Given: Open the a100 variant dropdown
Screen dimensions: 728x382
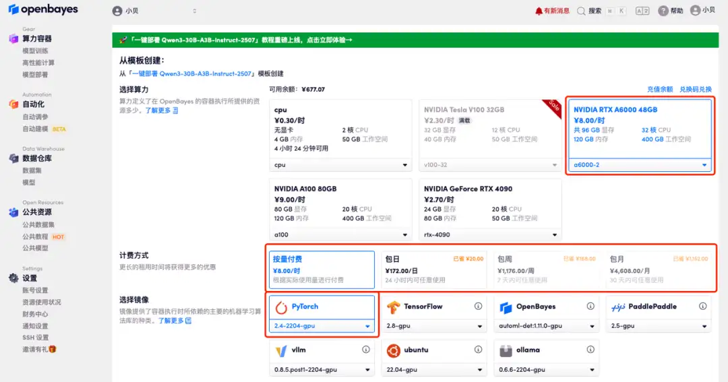Looking at the screenshot, I should 340,234.
